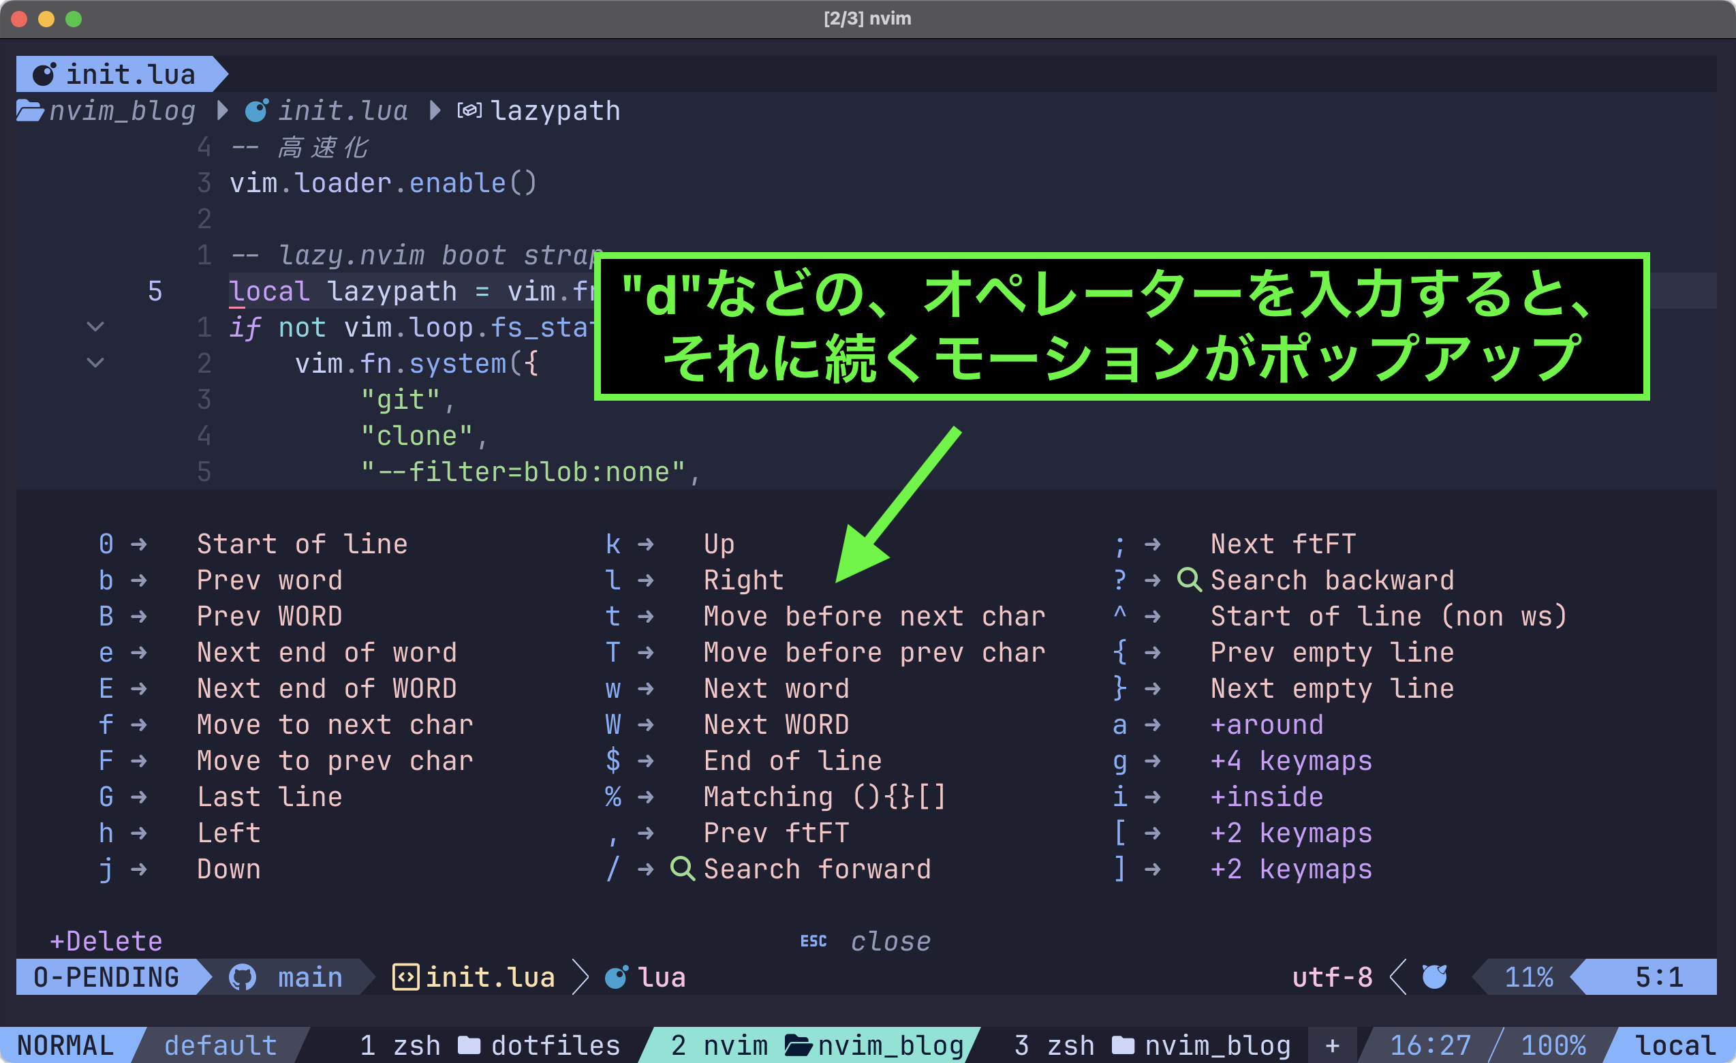Click the 'End of line' entry
The image size is (1736, 1063).
tap(792, 761)
